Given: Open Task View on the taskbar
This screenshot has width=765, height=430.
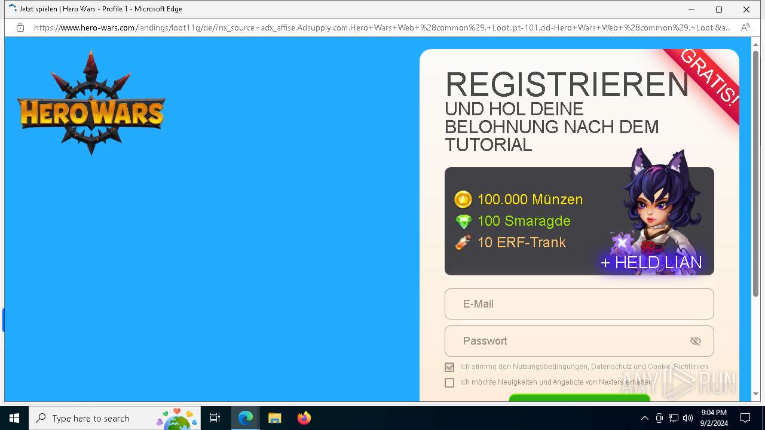Looking at the screenshot, I should (x=215, y=418).
